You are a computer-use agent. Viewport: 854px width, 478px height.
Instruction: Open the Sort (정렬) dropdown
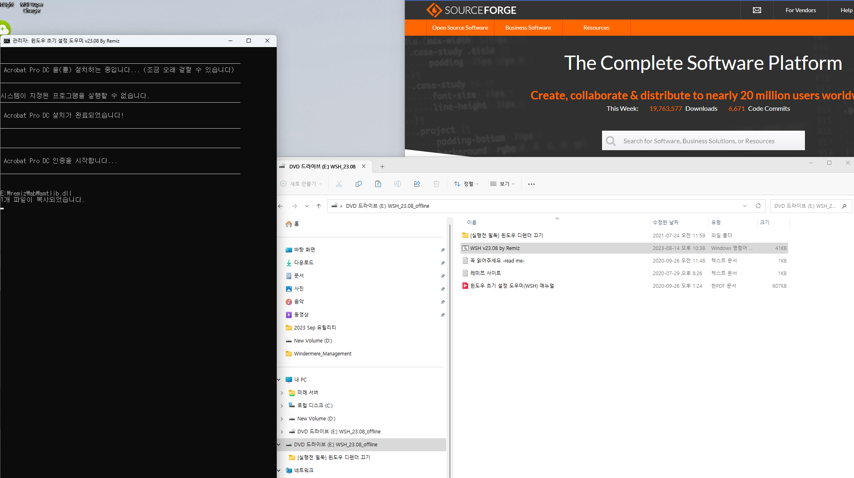click(466, 184)
